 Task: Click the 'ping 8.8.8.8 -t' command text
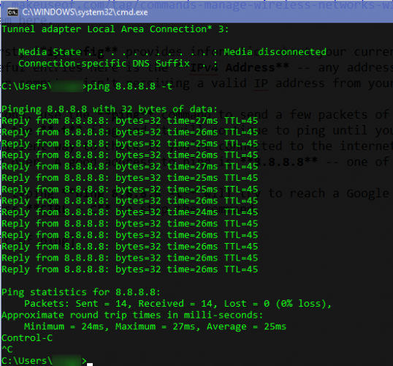(129, 86)
